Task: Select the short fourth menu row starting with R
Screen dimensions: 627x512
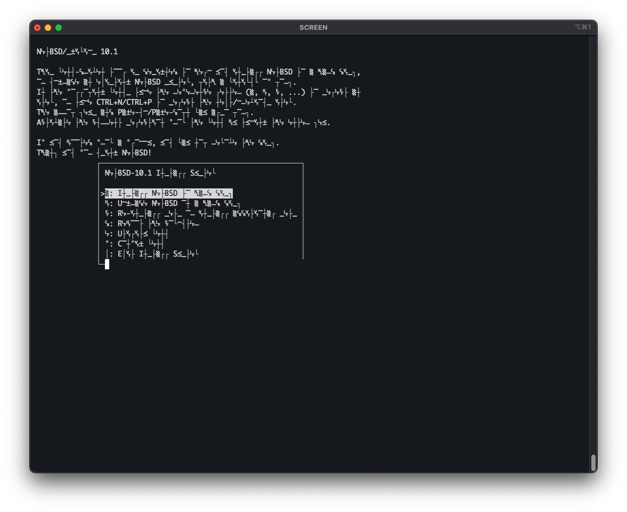Action: [x=152, y=224]
